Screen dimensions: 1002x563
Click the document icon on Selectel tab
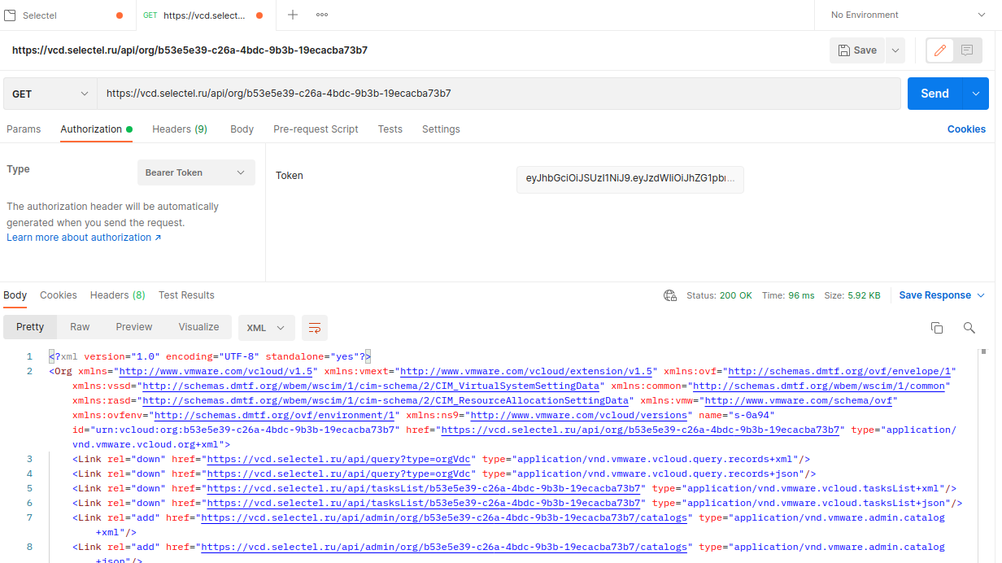[10, 15]
